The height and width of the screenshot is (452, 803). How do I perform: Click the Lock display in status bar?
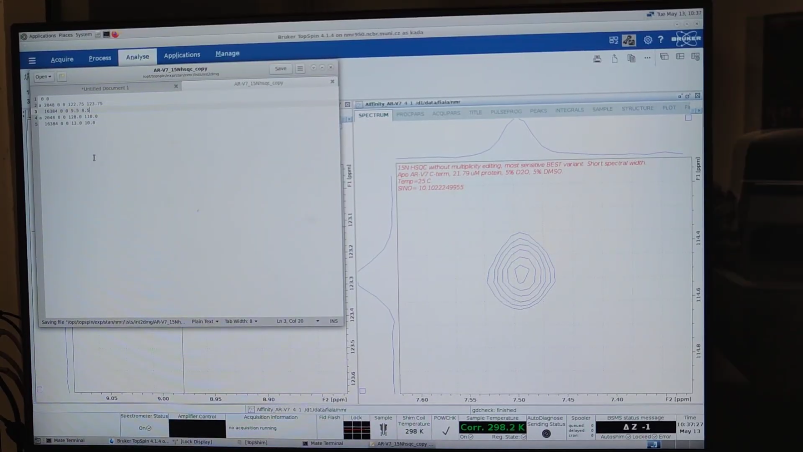(356, 430)
